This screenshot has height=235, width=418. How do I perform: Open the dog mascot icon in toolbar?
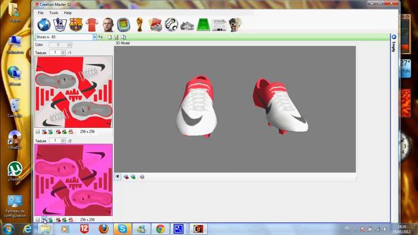(x=235, y=25)
